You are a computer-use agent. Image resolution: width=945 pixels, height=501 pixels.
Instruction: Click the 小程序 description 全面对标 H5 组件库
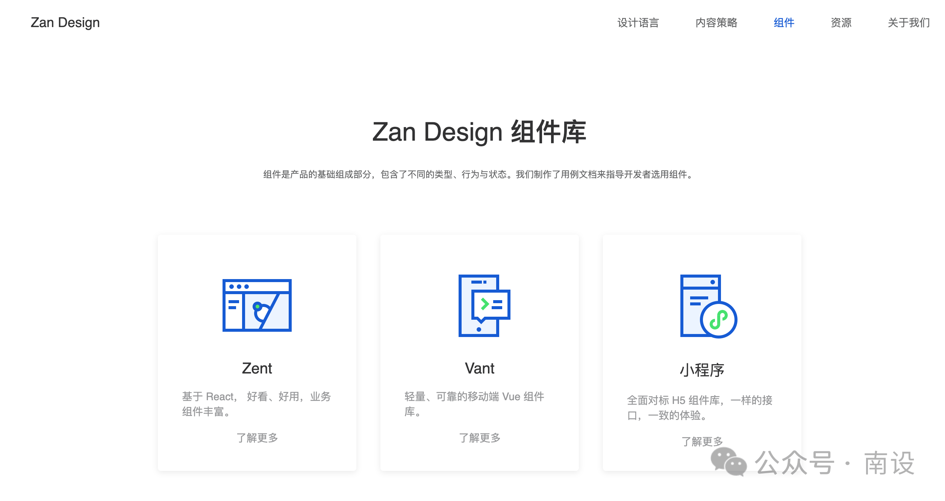700,408
